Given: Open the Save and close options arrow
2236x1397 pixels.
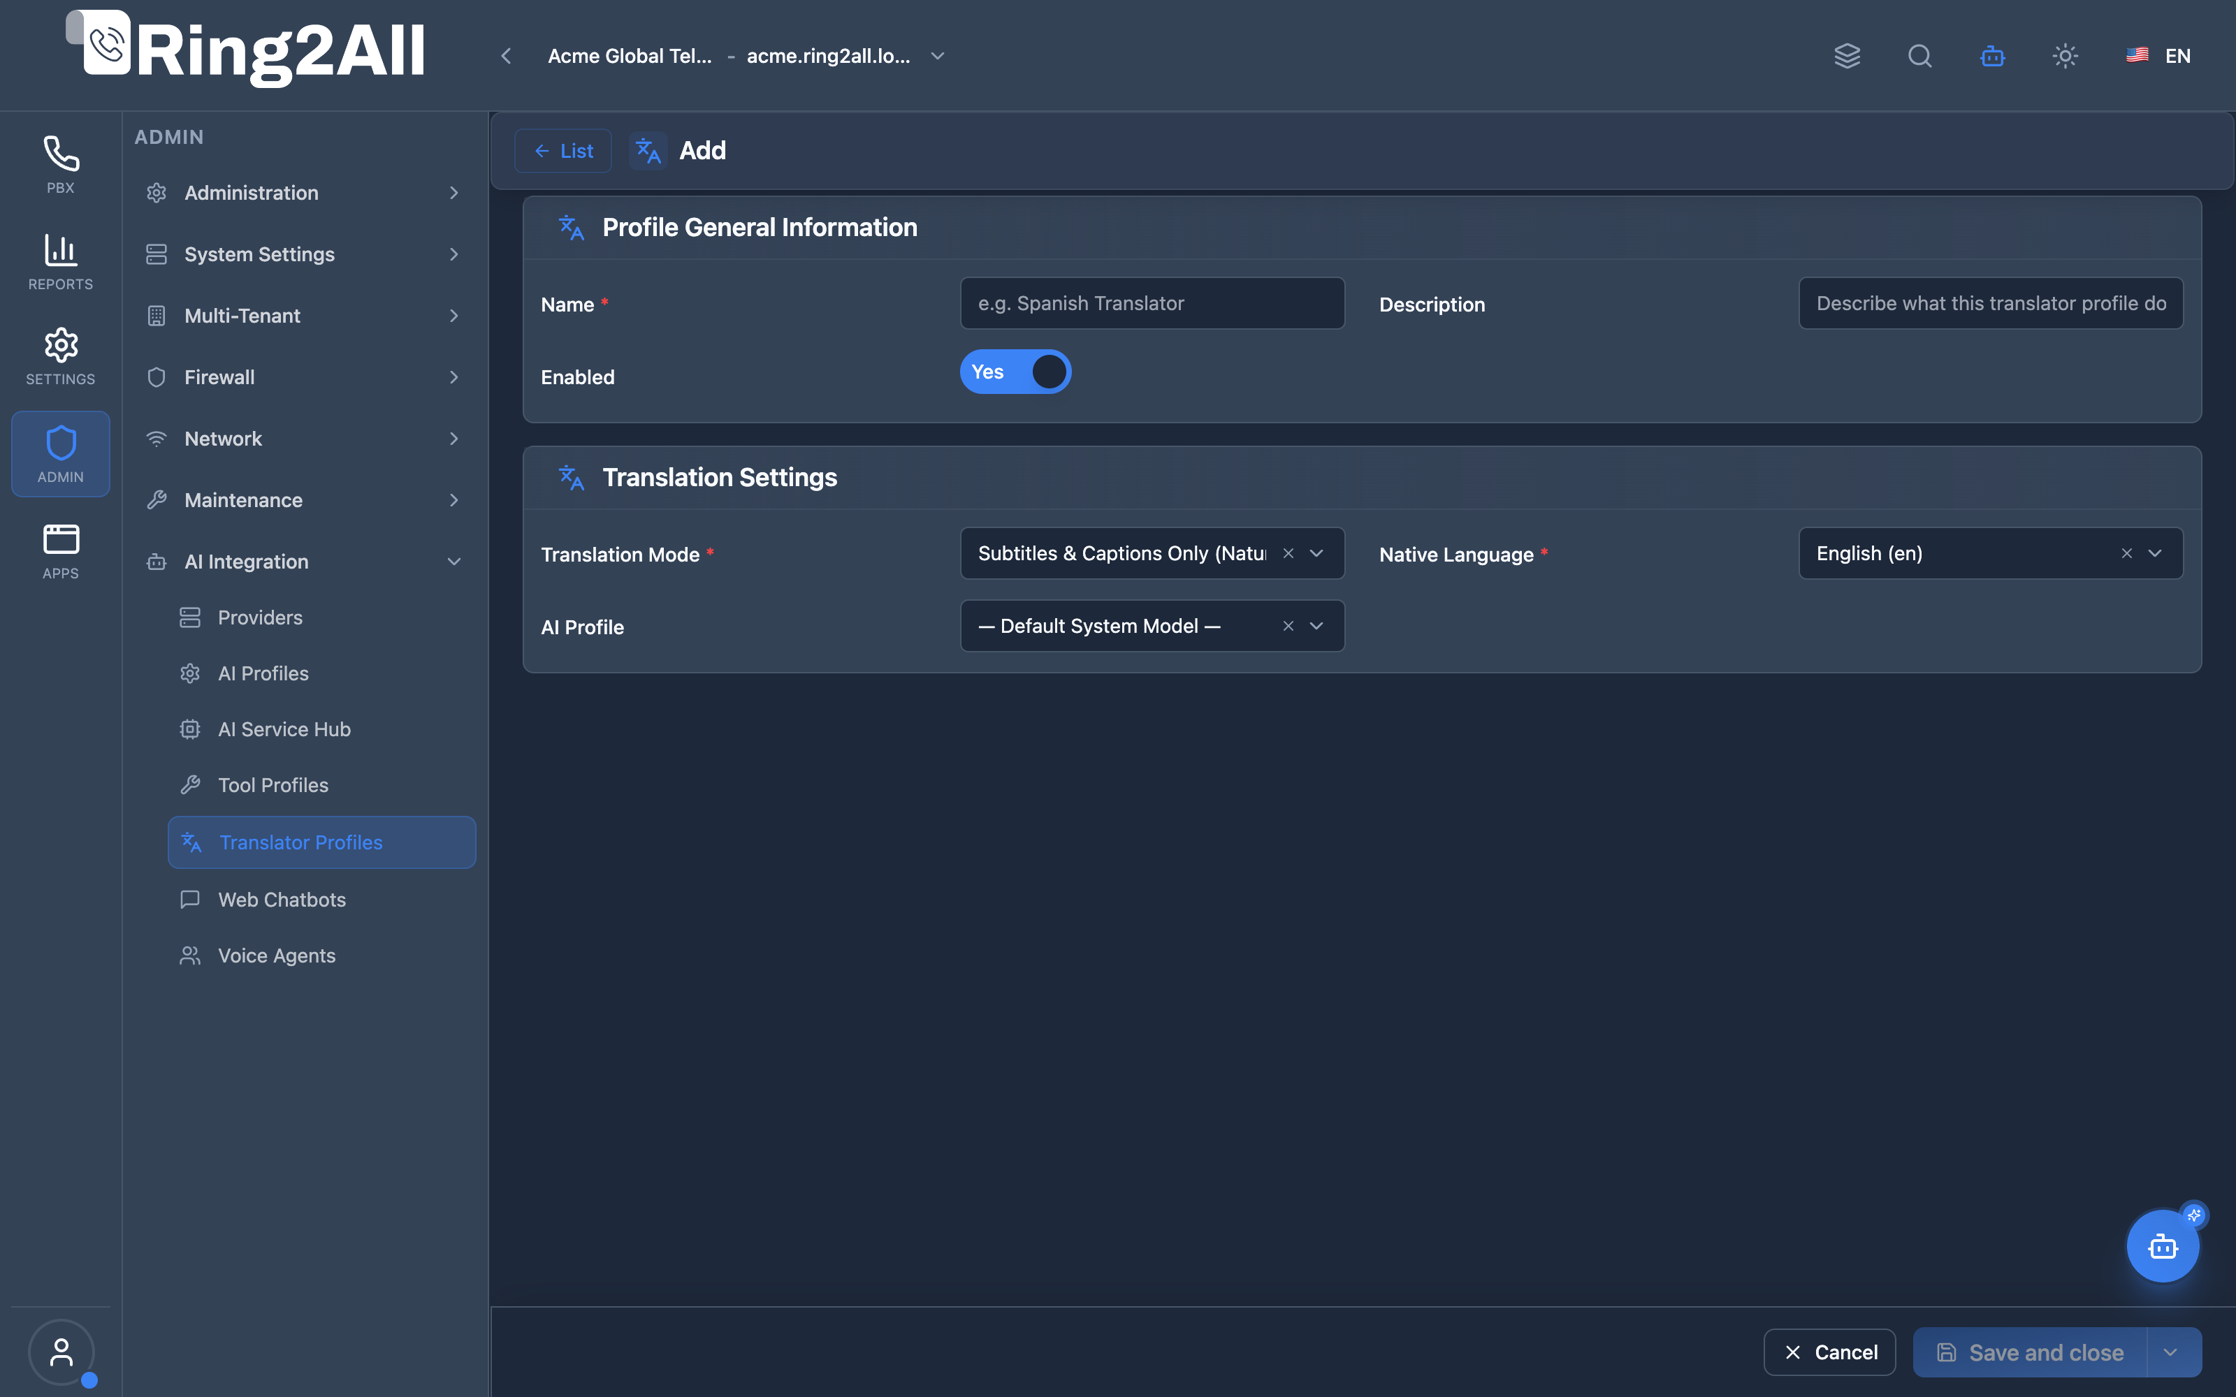Looking at the screenshot, I should point(2170,1353).
